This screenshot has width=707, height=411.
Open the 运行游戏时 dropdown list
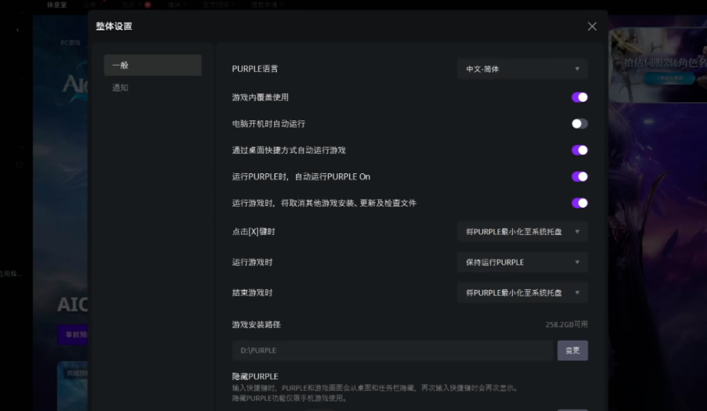coord(522,262)
